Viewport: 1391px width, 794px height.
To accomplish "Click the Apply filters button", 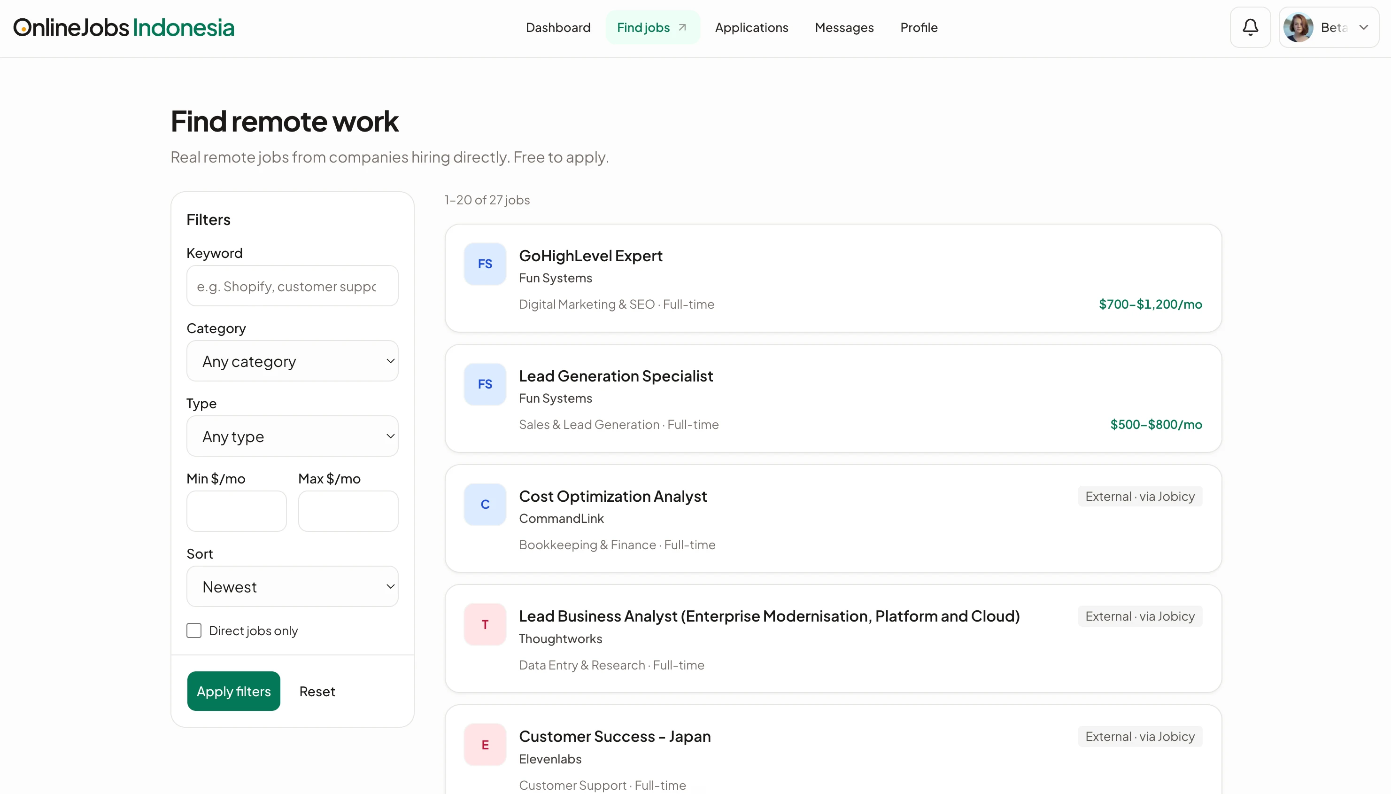I will coord(233,691).
